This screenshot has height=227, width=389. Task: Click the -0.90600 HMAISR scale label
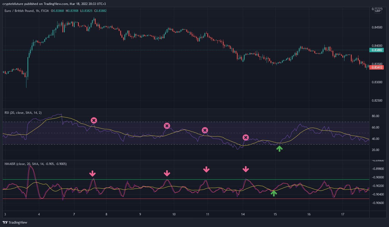click(x=378, y=203)
